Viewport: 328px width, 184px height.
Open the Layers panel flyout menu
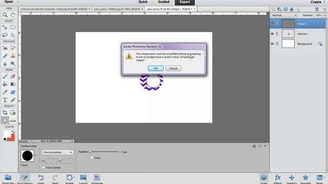tap(324, 9)
